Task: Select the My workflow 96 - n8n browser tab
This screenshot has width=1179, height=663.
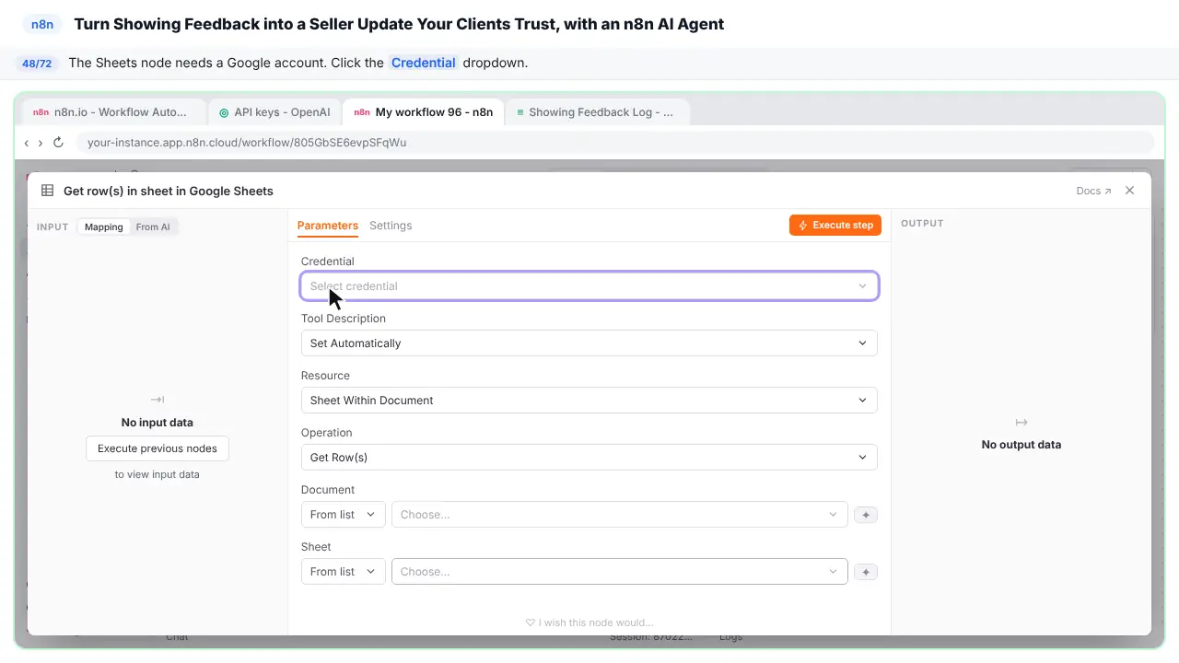Action: pyautogui.click(x=424, y=112)
